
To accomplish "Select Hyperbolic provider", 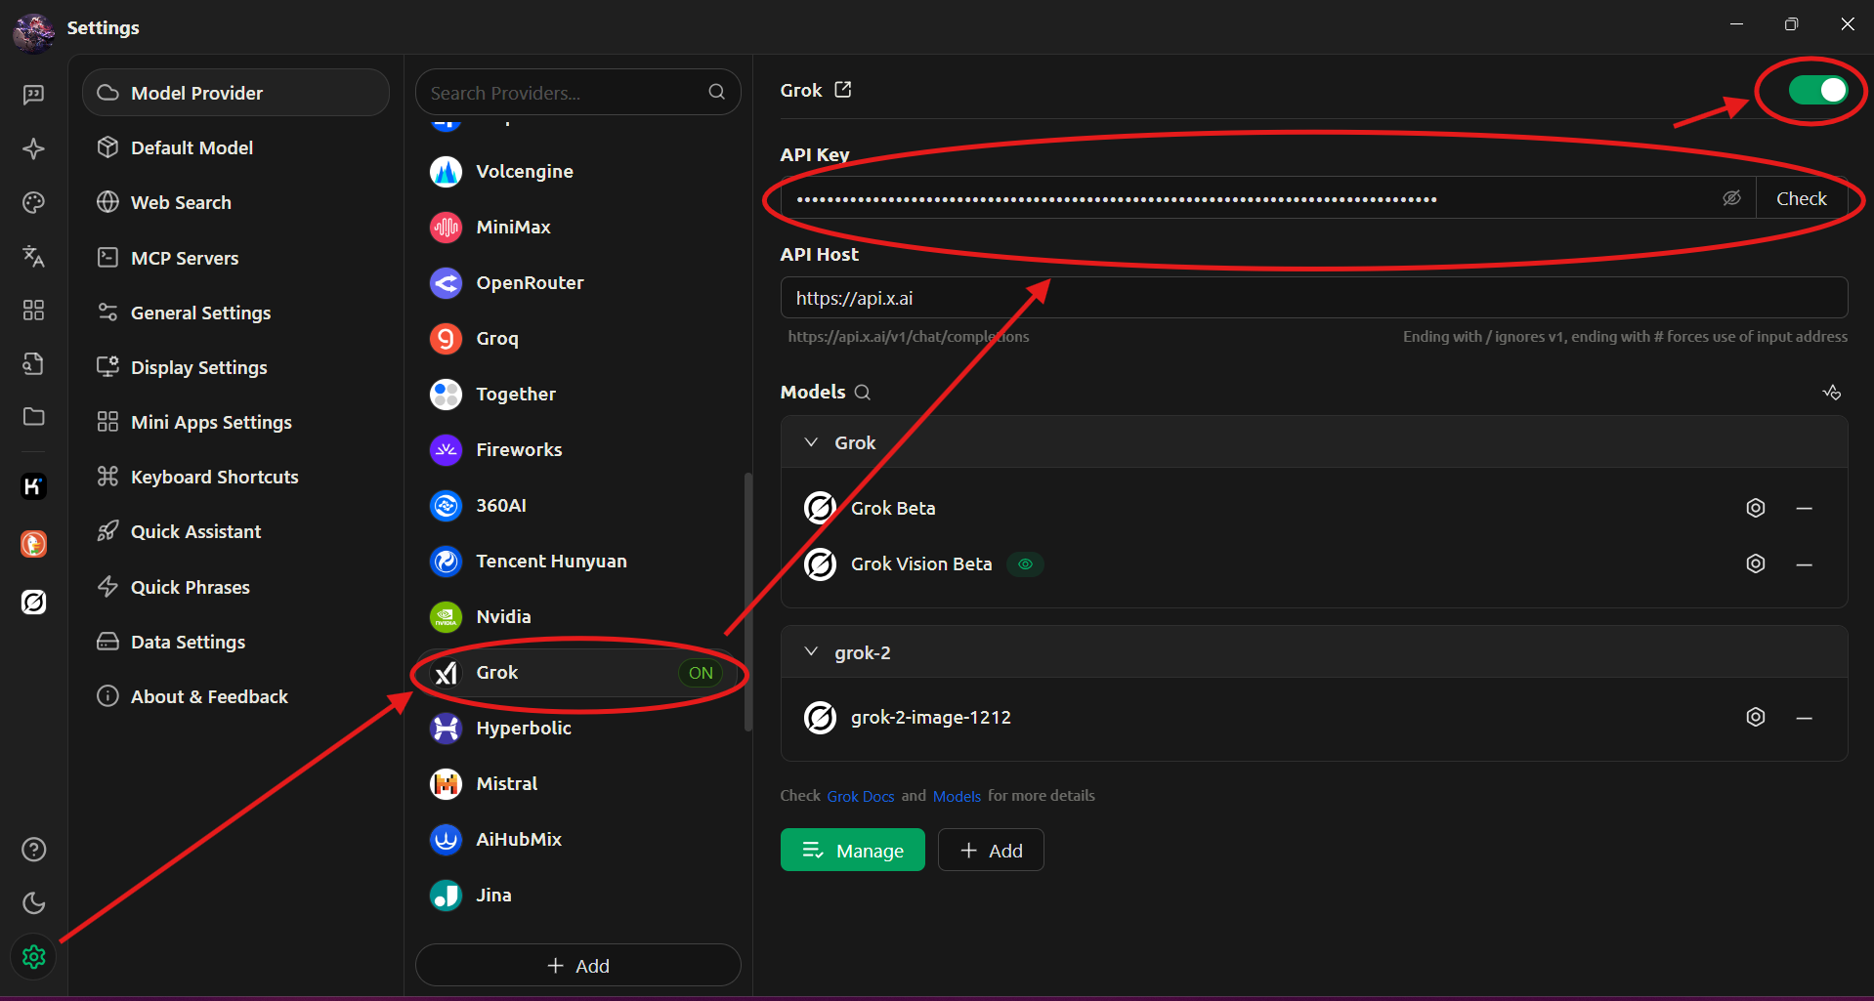I will click(x=577, y=728).
